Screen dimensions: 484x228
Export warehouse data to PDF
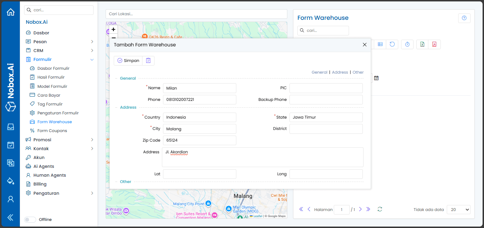[x=435, y=44]
